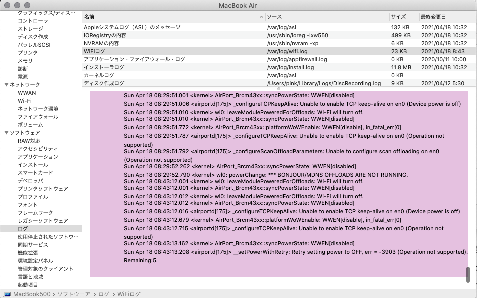Image resolution: width=477 pixels, height=298 pixels.
Task: Sort by ソース column header
Action: [x=327, y=17]
